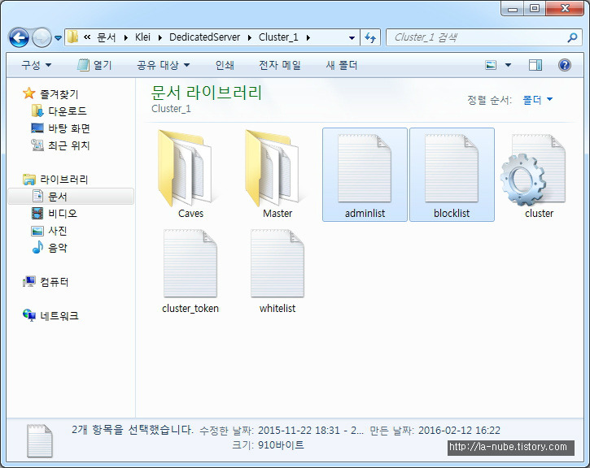The height and width of the screenshot is (468, 590).
Task: Click the 크기 910바이트 detail
Action: click(268, 445)
